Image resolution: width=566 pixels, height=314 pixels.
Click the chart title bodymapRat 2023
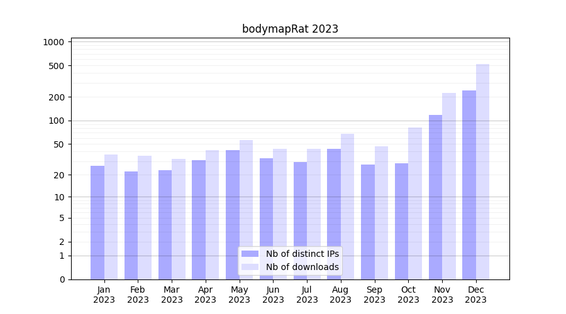tap(290, 29)
